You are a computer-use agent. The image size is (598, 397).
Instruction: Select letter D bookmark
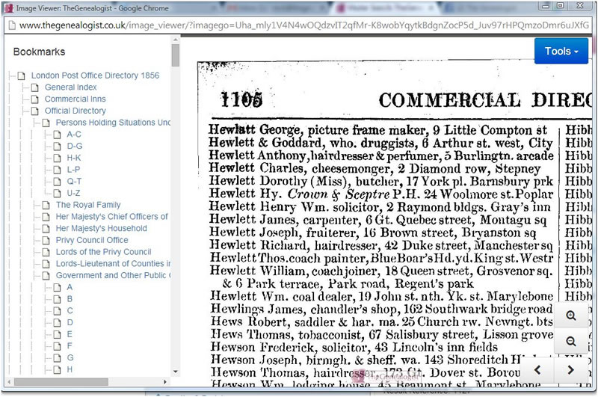tap(70, 323)
